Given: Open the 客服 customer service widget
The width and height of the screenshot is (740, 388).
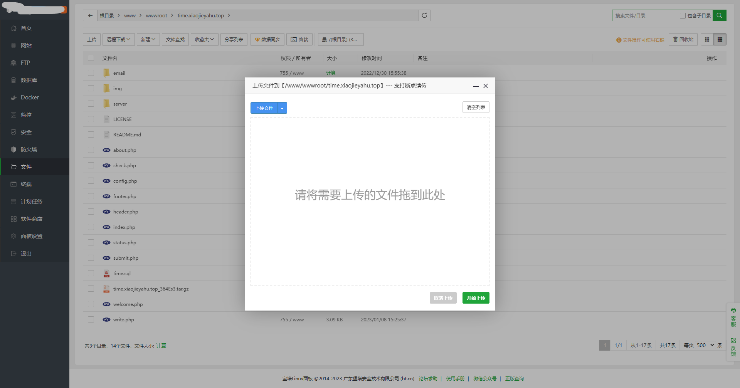Looking at the screenshot, I should pos(733,317).
